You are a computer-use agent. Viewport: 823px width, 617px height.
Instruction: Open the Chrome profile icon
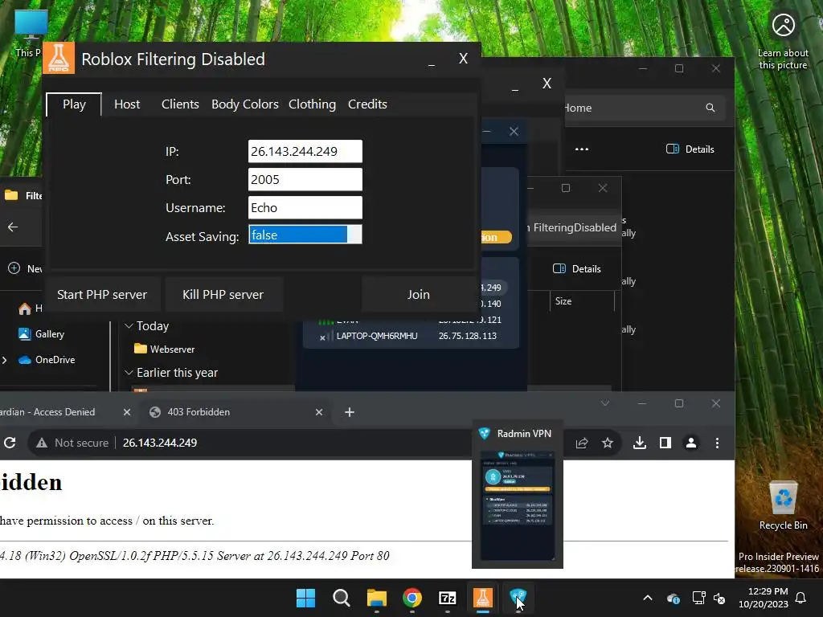691,443
